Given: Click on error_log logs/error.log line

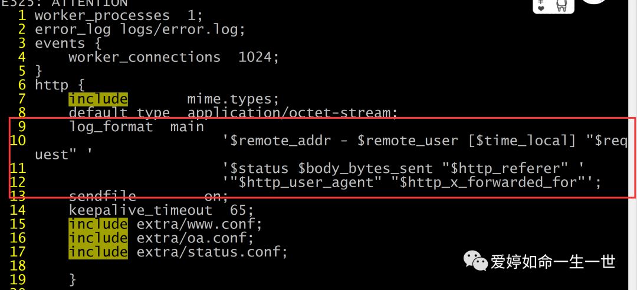Looking at the screenshot, I should click(139, 29).
